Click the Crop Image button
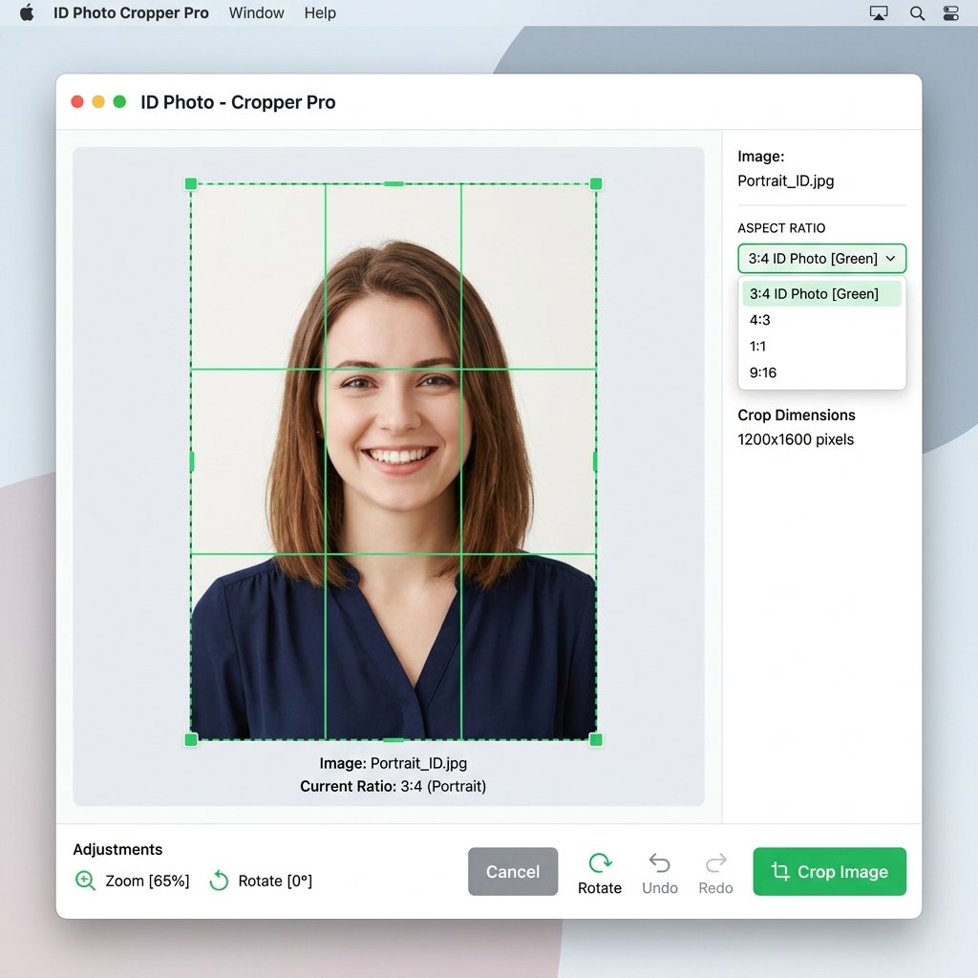978x978 pixels. tap(829, 871)
